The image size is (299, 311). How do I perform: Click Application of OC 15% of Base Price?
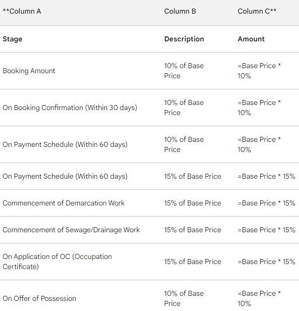click(x=192, y=262)
